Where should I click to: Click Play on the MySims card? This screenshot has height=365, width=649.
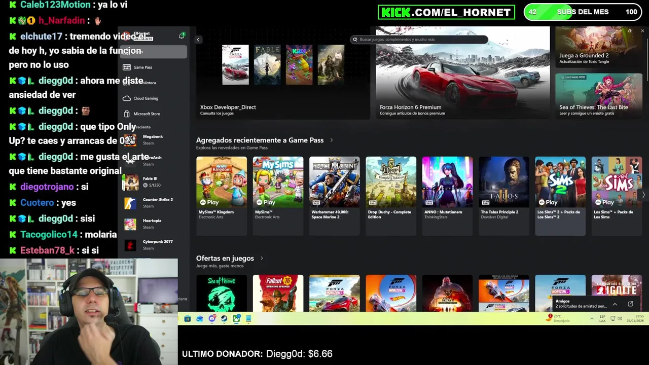click(266, 202)
